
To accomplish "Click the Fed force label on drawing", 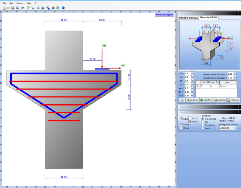I will click(104, 46).
